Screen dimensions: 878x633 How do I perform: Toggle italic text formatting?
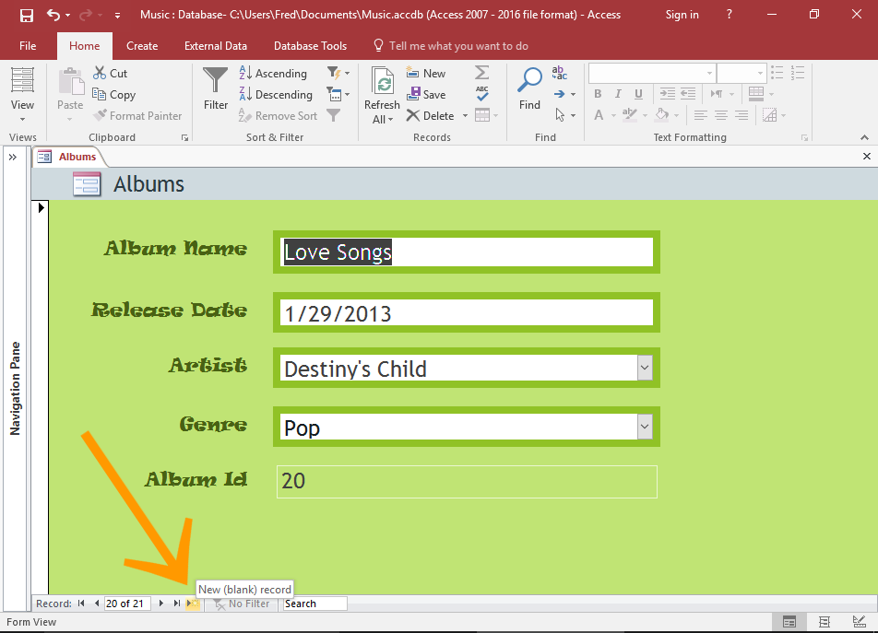616,93
